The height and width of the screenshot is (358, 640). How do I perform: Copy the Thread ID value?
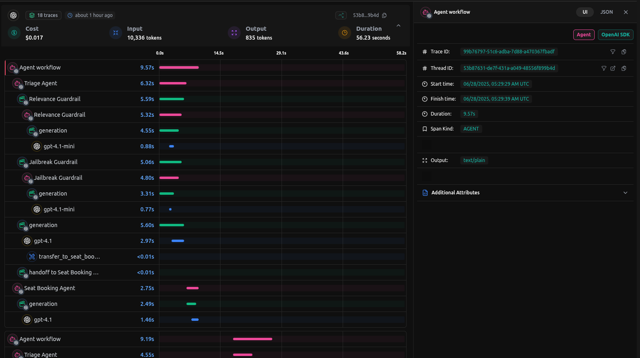(624, 68)
